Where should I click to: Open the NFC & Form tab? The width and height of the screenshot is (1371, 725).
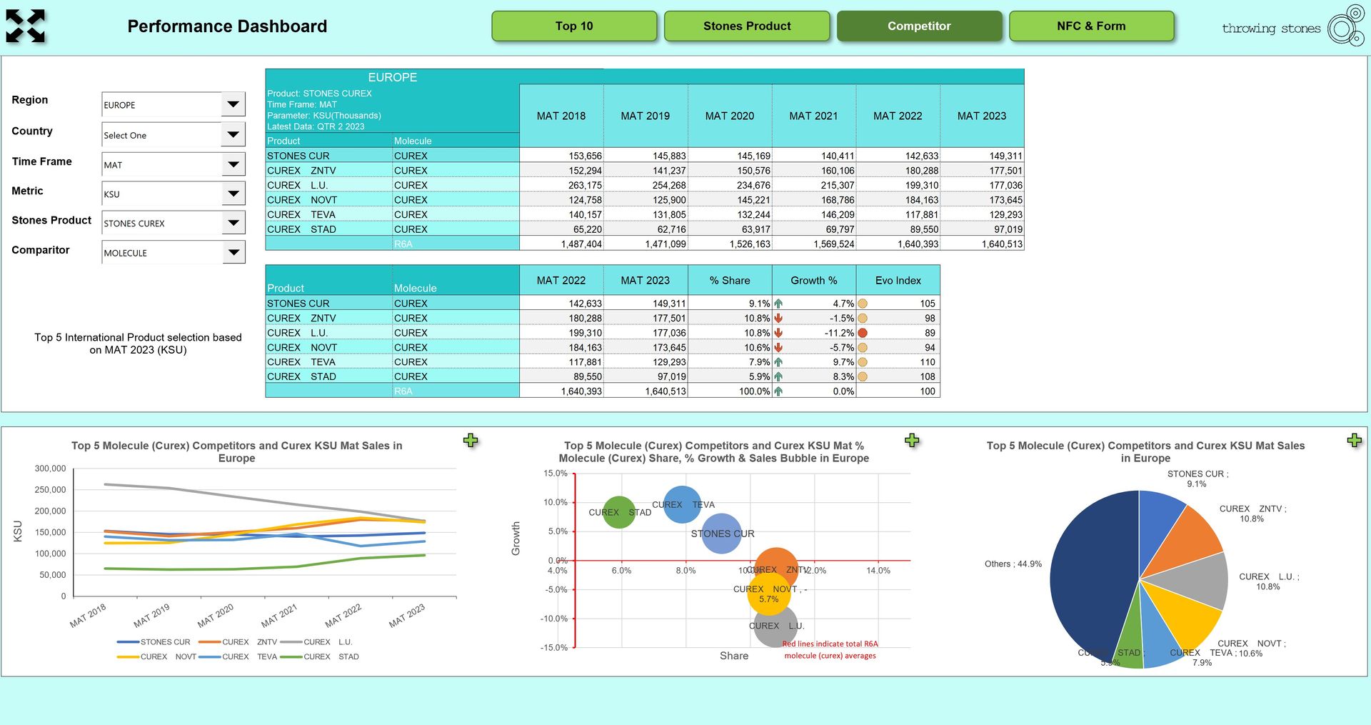coord(1091,26)
